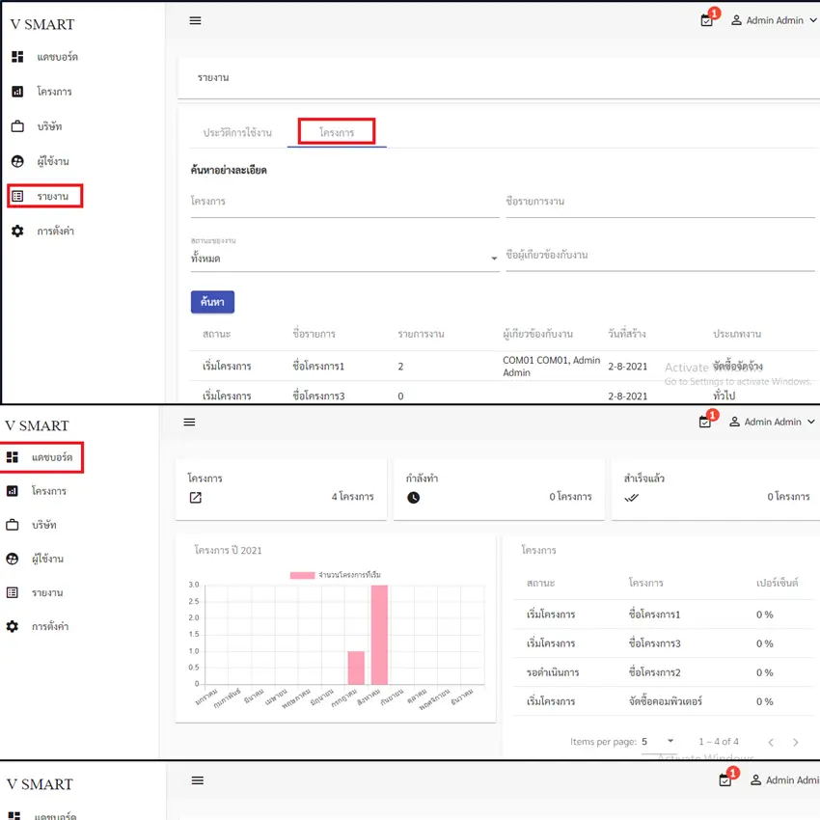Screen dimensions: 820x820
Task: Open the red-outlined รายงาน sidebar item
Action: [45, 197]
